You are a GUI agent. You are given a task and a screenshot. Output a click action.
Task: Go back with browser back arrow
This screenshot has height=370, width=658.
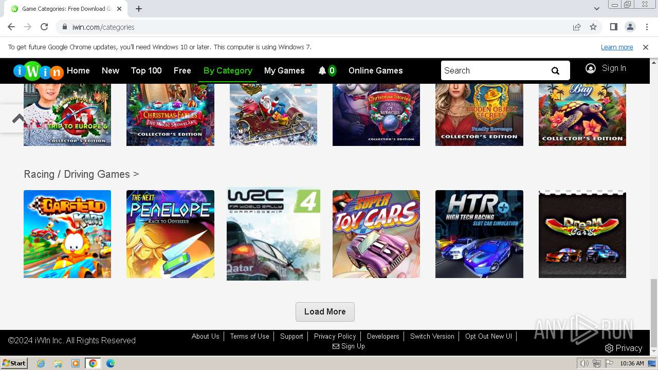11,27
